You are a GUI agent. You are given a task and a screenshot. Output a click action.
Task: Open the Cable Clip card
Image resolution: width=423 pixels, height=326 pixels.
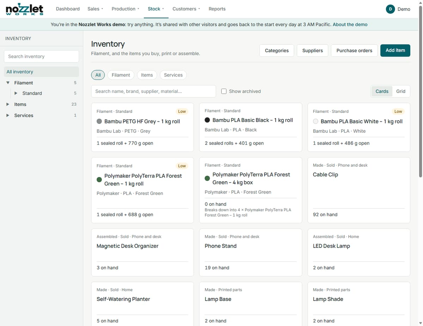pyautogui.click(x=359, y=190)
